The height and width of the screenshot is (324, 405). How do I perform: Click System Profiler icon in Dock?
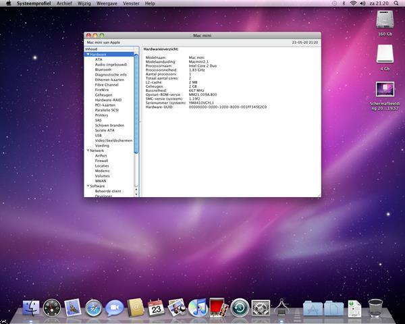pos(281,307)
